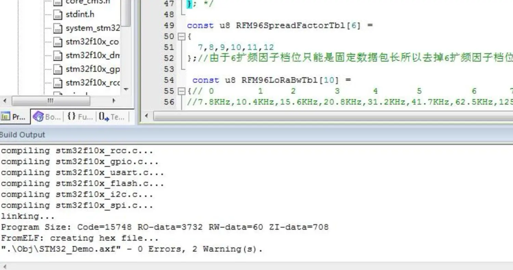Click the RFM96LoRaBwTbl declaration at line 54
The height and width of the screenshot is (270, 513).
(272, 80)
